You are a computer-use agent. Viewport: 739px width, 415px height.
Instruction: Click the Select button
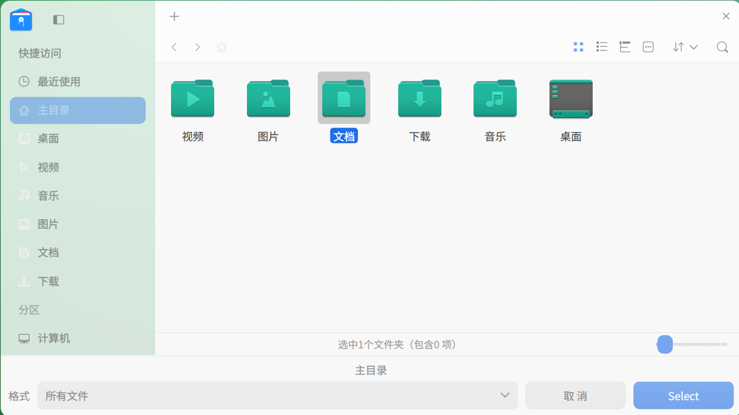pos(683,396)
